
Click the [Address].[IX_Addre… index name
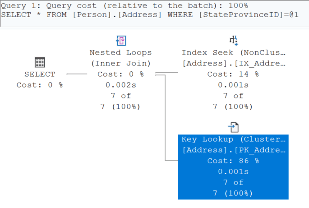[233, 63]
